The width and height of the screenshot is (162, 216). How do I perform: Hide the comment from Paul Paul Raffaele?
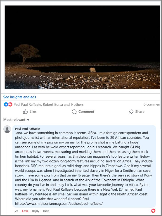46,211
